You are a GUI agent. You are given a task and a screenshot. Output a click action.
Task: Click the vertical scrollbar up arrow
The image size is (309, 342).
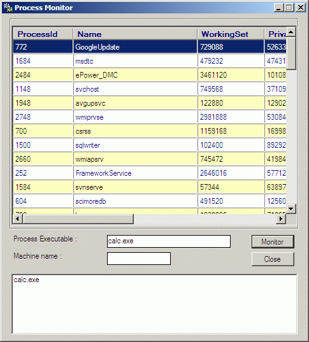pos(291,32)
